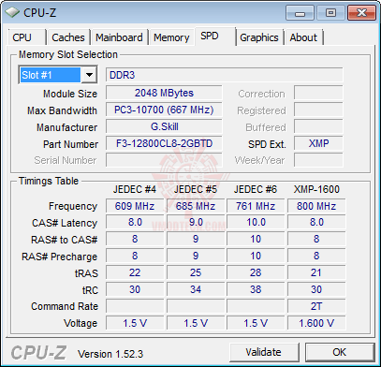This screenshot has width=381, height=367.
Task: Click the JEDEC #4 column header
Action: (x=135, y=189)
